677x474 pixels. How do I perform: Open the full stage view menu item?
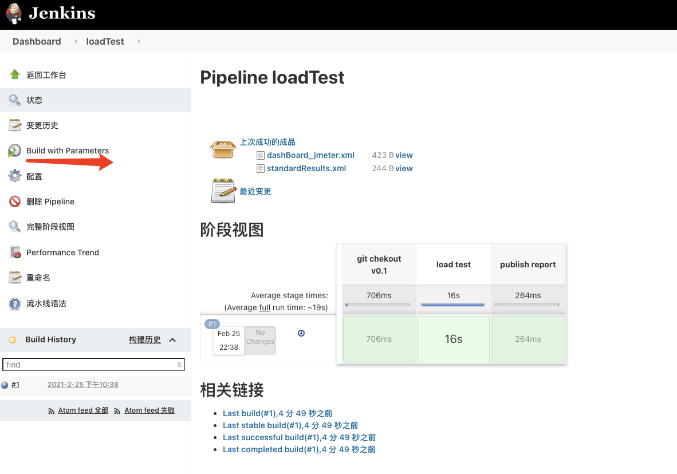50,227
